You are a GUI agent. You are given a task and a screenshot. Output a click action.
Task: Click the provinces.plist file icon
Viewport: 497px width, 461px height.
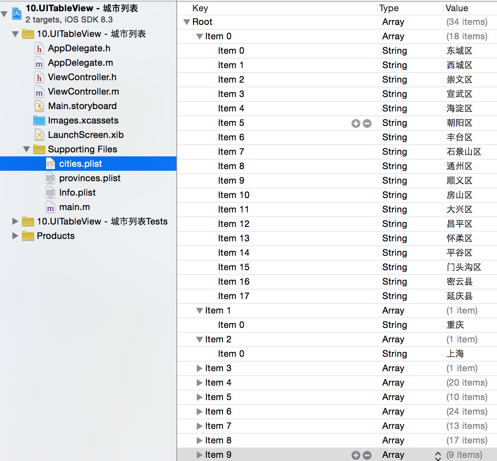click(x=51, y=178)
